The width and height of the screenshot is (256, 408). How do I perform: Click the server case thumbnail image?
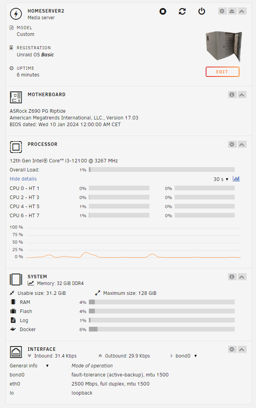point(223,47)
